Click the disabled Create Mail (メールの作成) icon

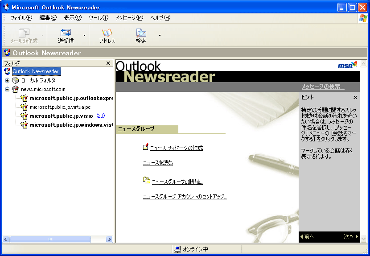[24, 36]
